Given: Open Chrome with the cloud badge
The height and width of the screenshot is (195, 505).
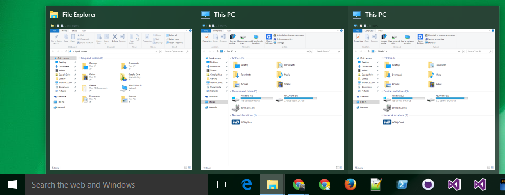Looking at the screenshot, I should (x=324, y=184).
